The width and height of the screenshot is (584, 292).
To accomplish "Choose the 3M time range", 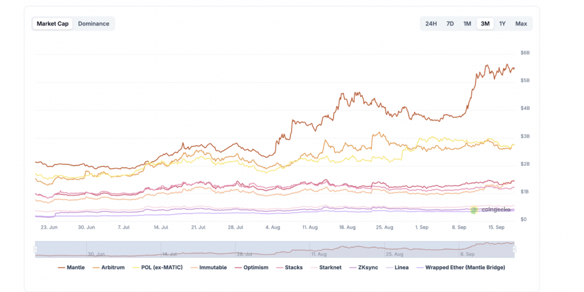I will pyautogui.click(x=485, y=23).
